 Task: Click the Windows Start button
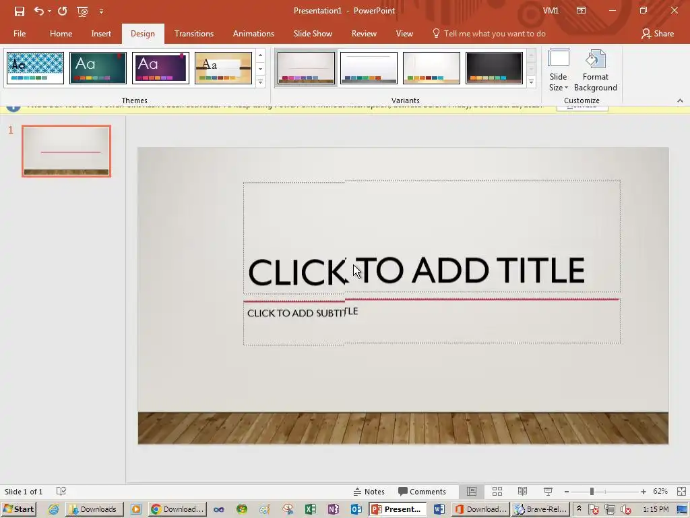(x=18, y=509)
